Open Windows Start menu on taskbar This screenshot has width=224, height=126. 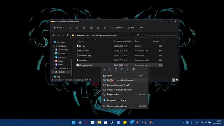73,122
